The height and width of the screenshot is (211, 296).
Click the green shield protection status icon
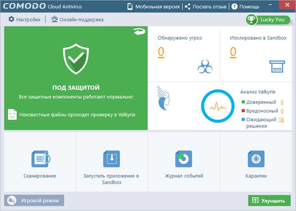(x=76, y=59)
